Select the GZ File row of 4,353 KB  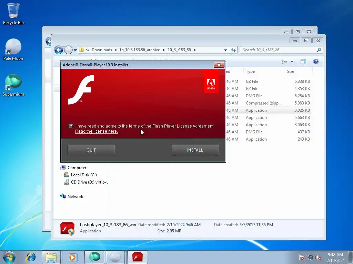pos(268,89)
